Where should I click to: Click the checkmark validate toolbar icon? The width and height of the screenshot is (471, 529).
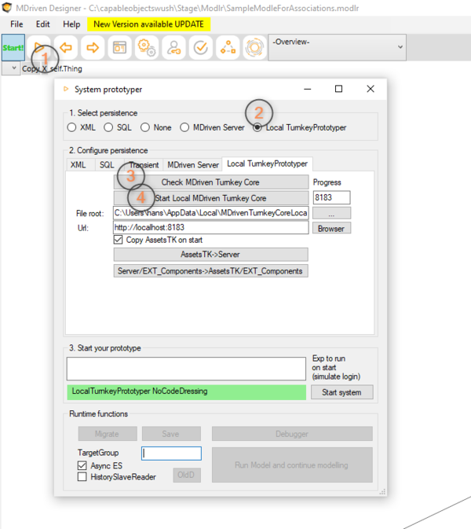pyautogui.click(x=200, y=48)
